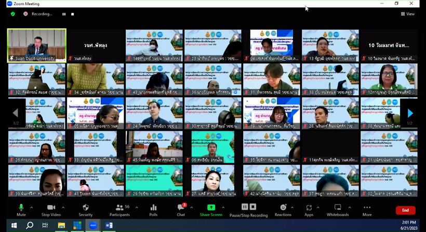Expand video options arrow beside Stop Video
Screen dimensions: 426x232
coord(64,207)
